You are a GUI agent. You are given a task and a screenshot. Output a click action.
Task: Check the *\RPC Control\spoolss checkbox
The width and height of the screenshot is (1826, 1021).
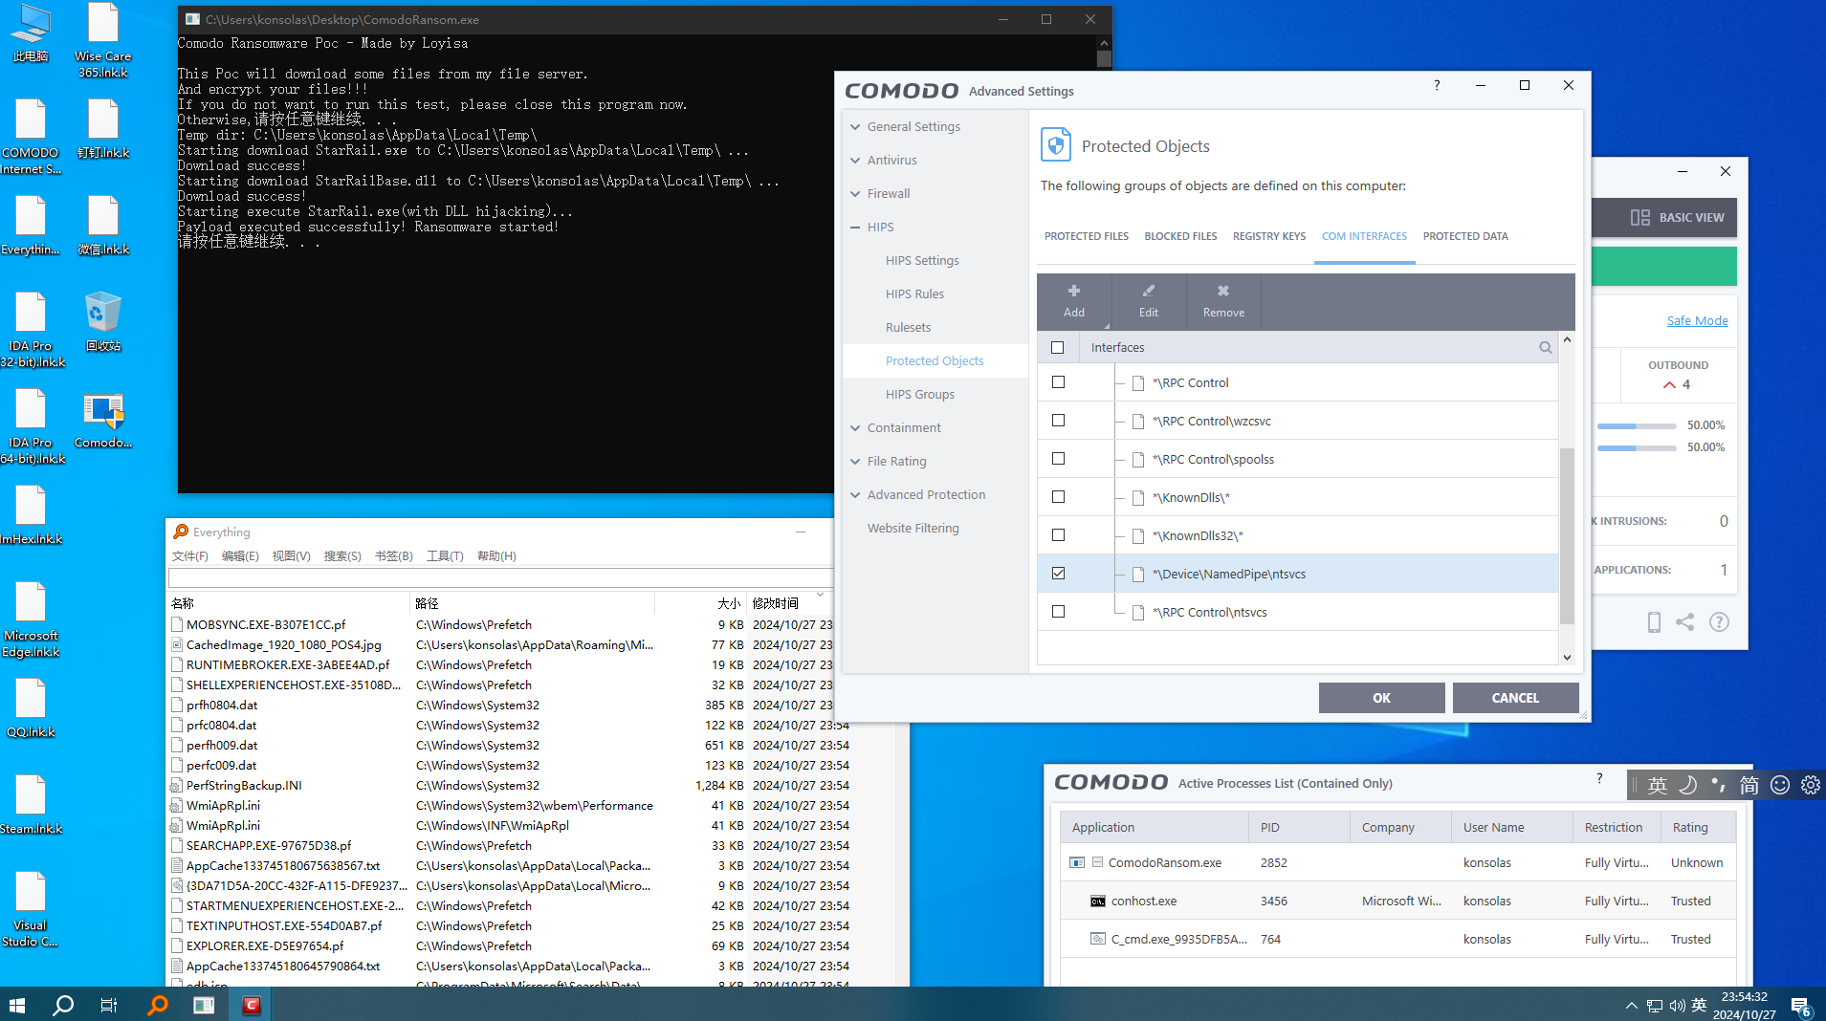1058,459
